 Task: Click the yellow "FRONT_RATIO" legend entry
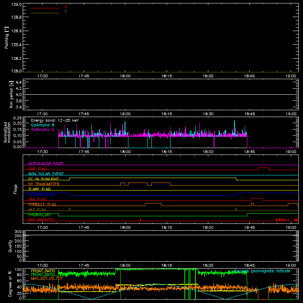(43, 271)
